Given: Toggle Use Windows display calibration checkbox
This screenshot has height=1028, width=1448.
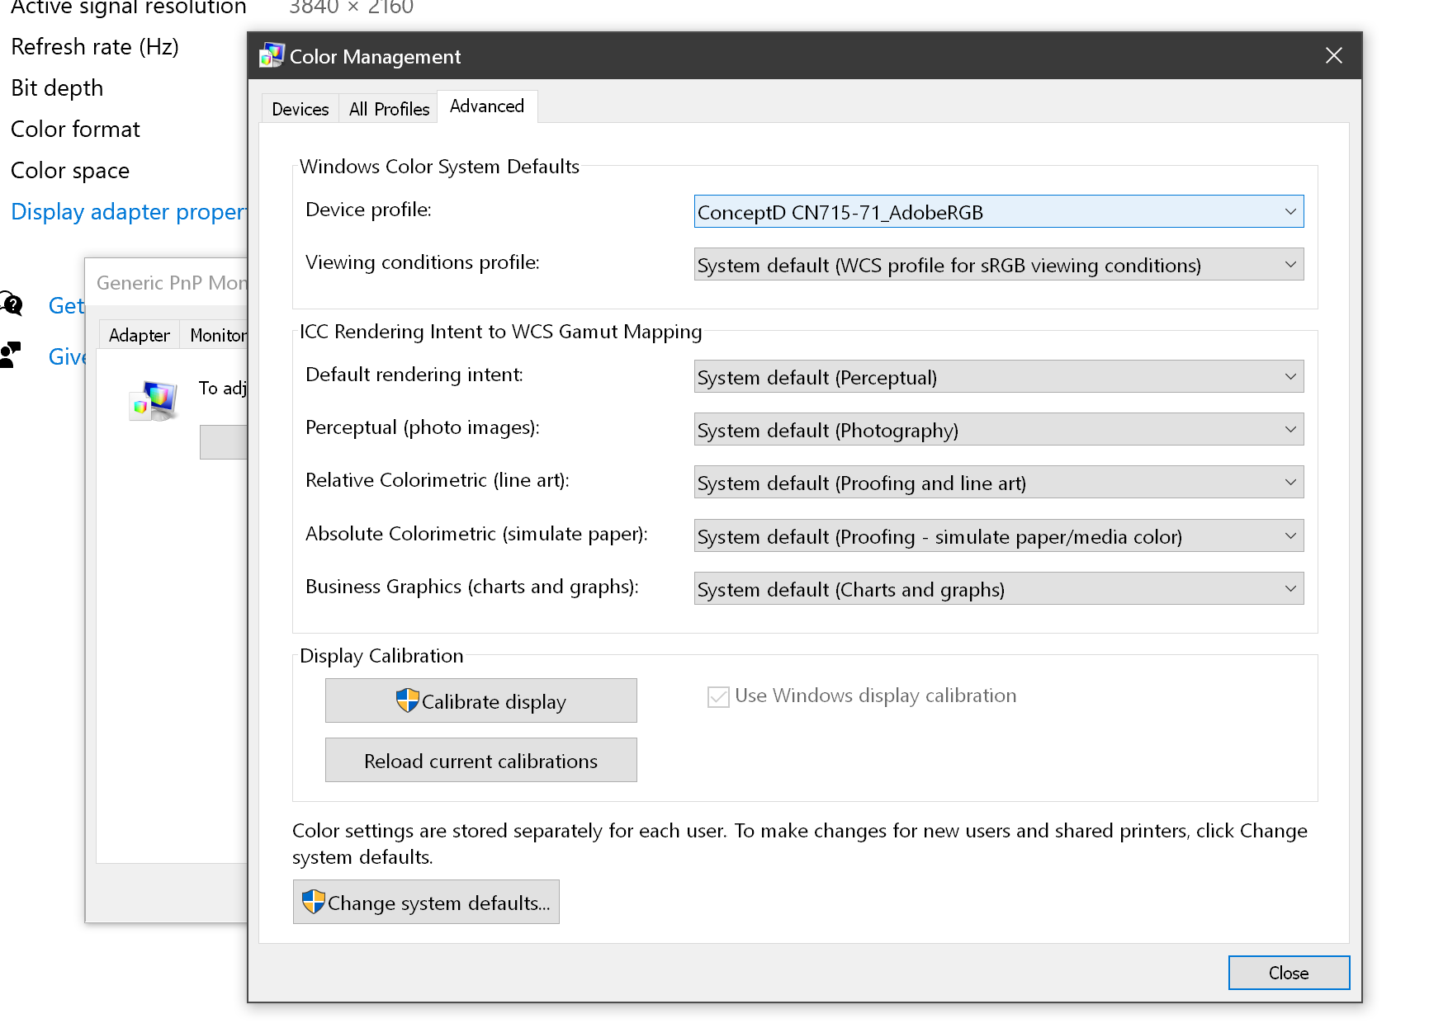Looking at the screenshot, I should pyautogui.click(x=718, y=696).
